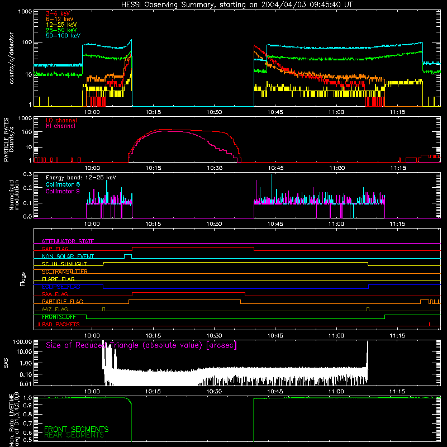447x447 pixels.
Task: Click the yellow 12-25 keV count-rate legend entry
Action: (x=61, y=25)
